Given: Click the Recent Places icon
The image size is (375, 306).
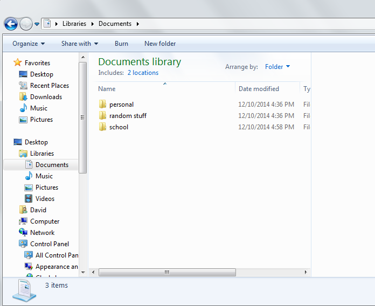Looking at the screenshot, I should (x=23, y=85).
